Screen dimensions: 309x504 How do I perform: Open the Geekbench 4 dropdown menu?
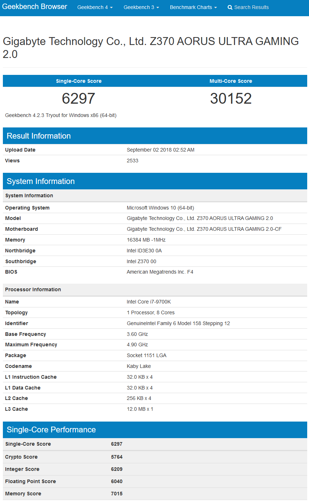[95, 7]
